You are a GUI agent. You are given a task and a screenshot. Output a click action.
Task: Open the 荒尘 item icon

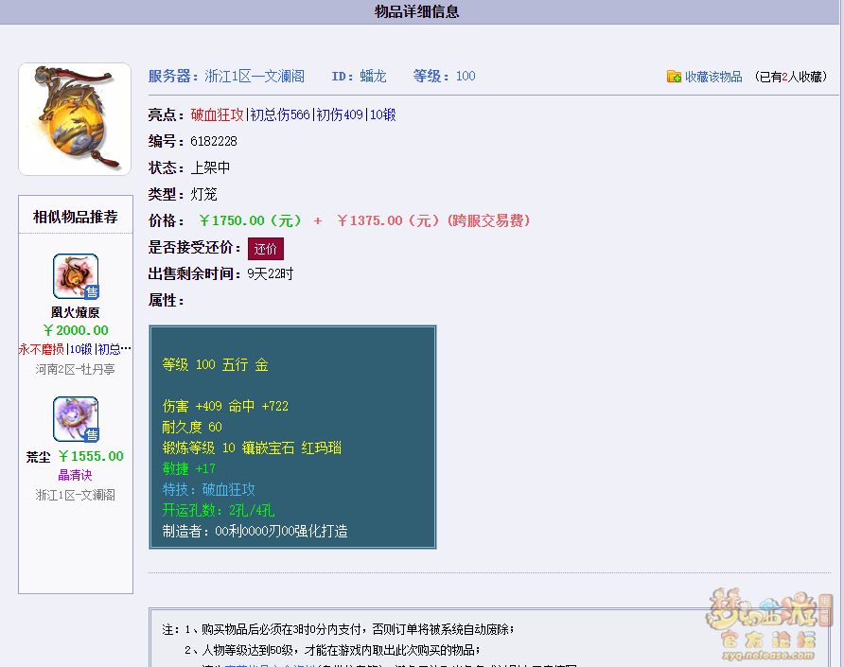click(x=76, y=419)
